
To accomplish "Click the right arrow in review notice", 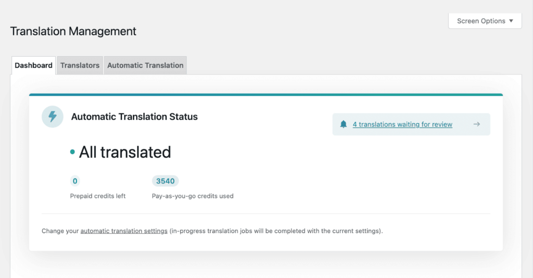I will 477,124.
